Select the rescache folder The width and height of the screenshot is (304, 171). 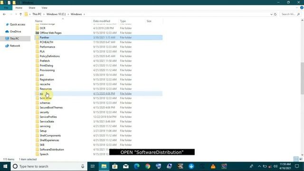tap(45, 84)
